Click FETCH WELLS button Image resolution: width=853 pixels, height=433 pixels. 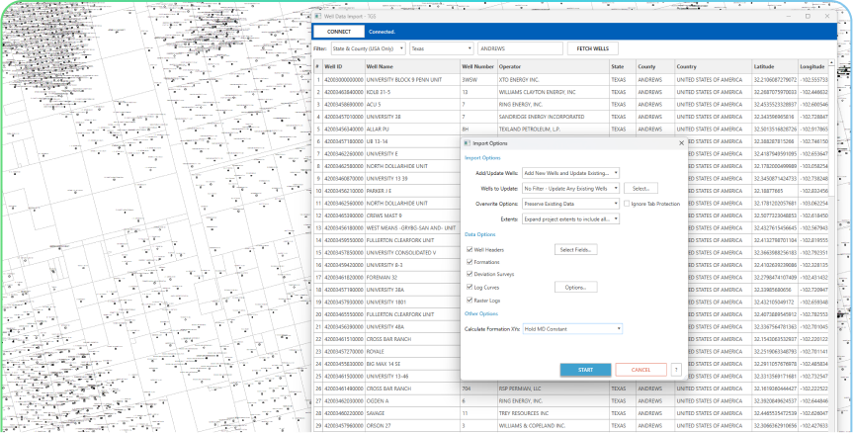tap(592, 48)
